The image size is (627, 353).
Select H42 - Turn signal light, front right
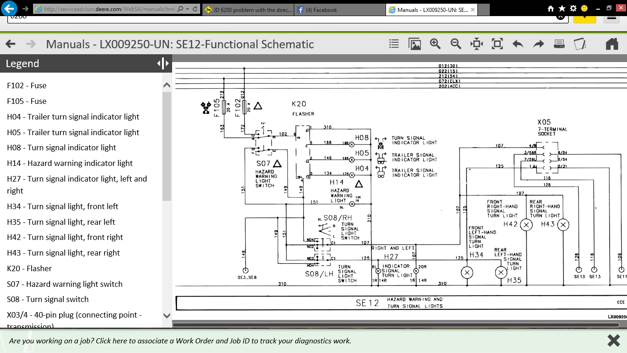point(65,237)
